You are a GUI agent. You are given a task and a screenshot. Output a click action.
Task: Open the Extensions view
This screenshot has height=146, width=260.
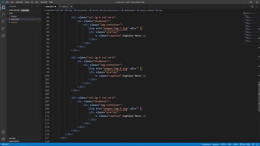(x=3, y=35)
